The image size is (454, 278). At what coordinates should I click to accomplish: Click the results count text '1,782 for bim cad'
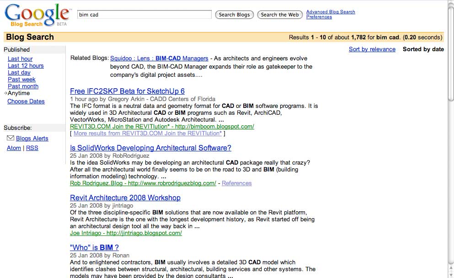point(375,37)
